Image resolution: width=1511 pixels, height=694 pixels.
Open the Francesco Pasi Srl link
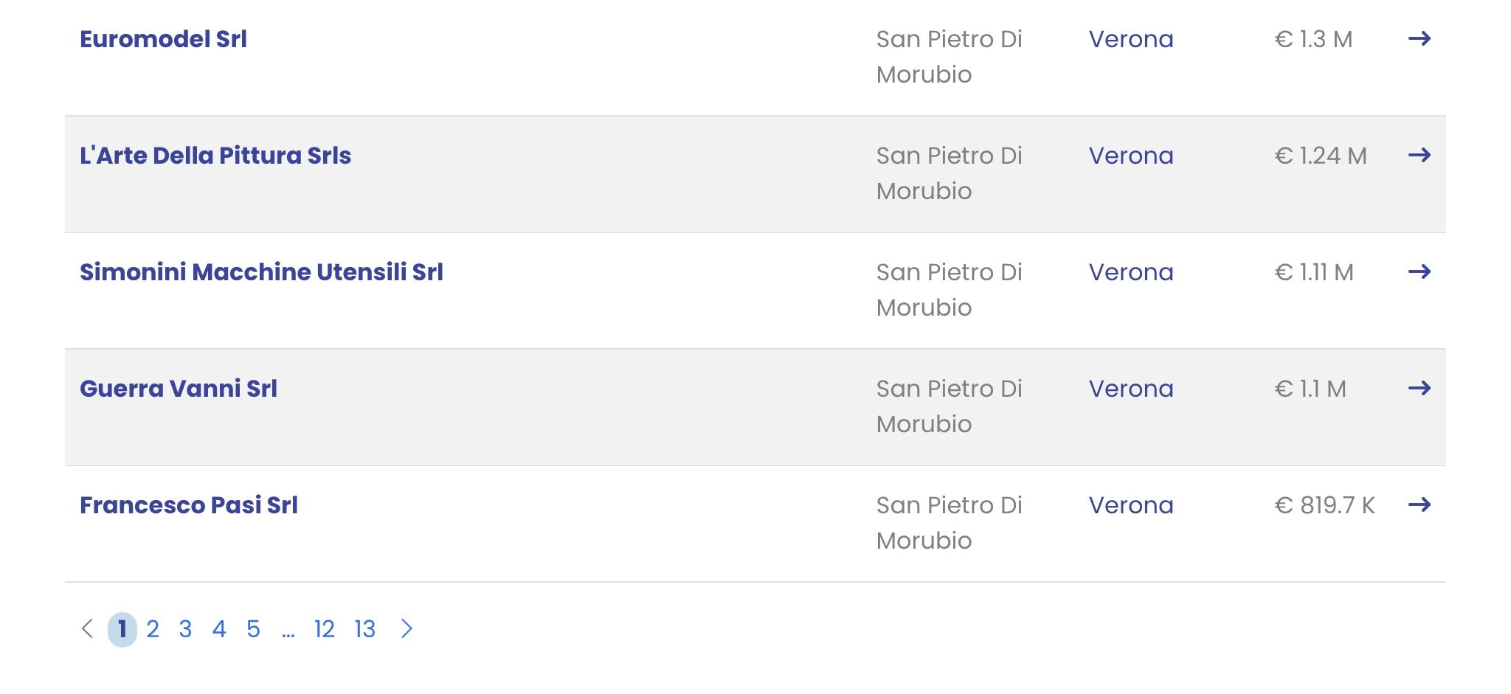189,505
